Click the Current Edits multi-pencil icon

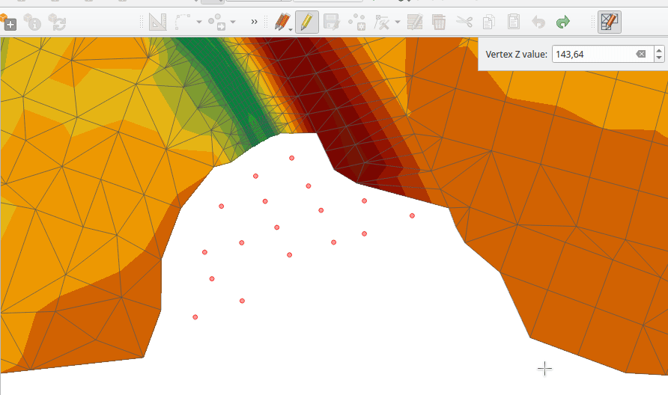click(x=281, y=22)
